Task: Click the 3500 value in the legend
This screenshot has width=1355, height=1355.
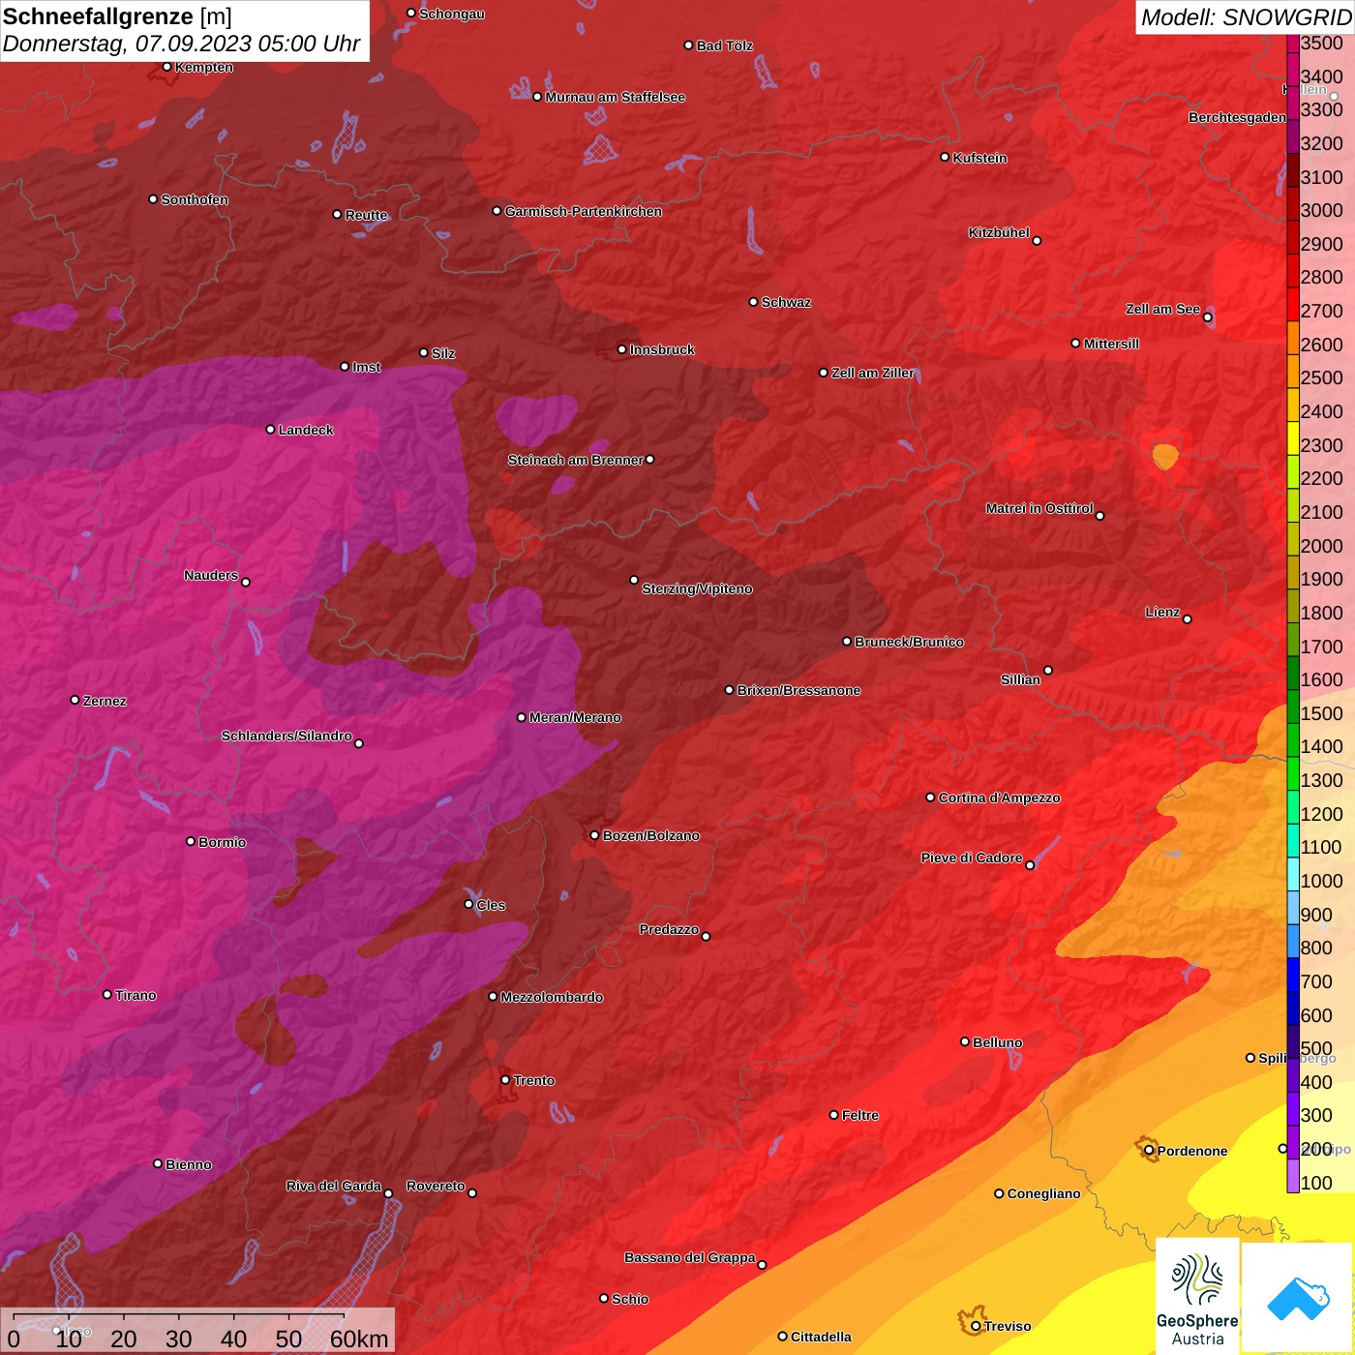Action: (x=1321, y=44)
